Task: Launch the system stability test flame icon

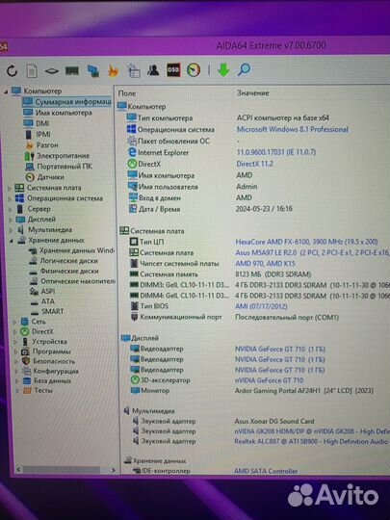Action: 114,70
